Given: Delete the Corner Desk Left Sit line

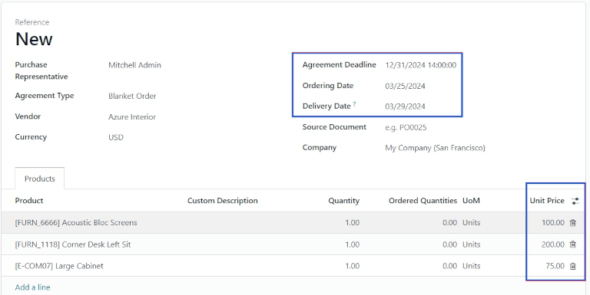Looking at the screenshot, I should tap(572, 244).
